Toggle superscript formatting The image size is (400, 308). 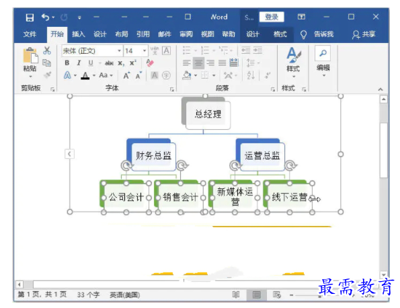(133, 63)
